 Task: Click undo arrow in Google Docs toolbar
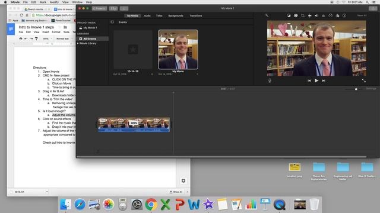coord(26,38)
